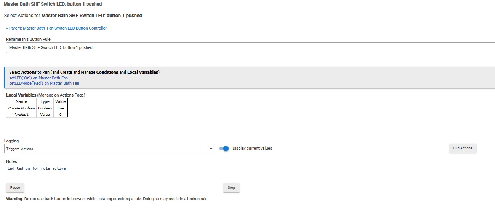Image resolution: width=495 pixels, height=212 pixels.
Task: Open the Logging dropdown
Action: pyautogui.click(x=109, y=149)
